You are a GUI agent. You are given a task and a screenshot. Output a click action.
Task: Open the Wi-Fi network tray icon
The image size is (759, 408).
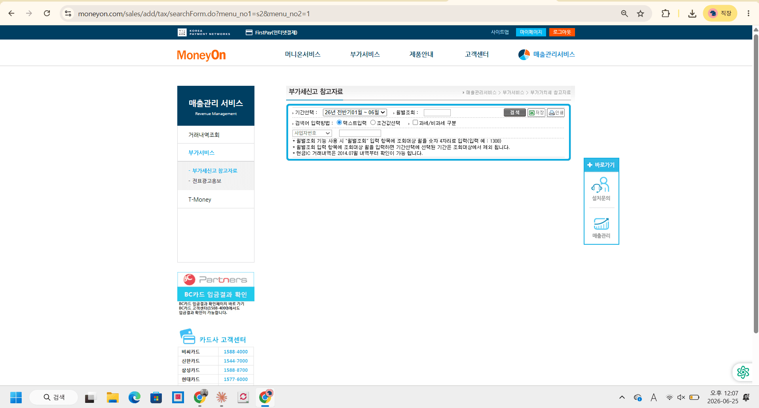point(669,397)
